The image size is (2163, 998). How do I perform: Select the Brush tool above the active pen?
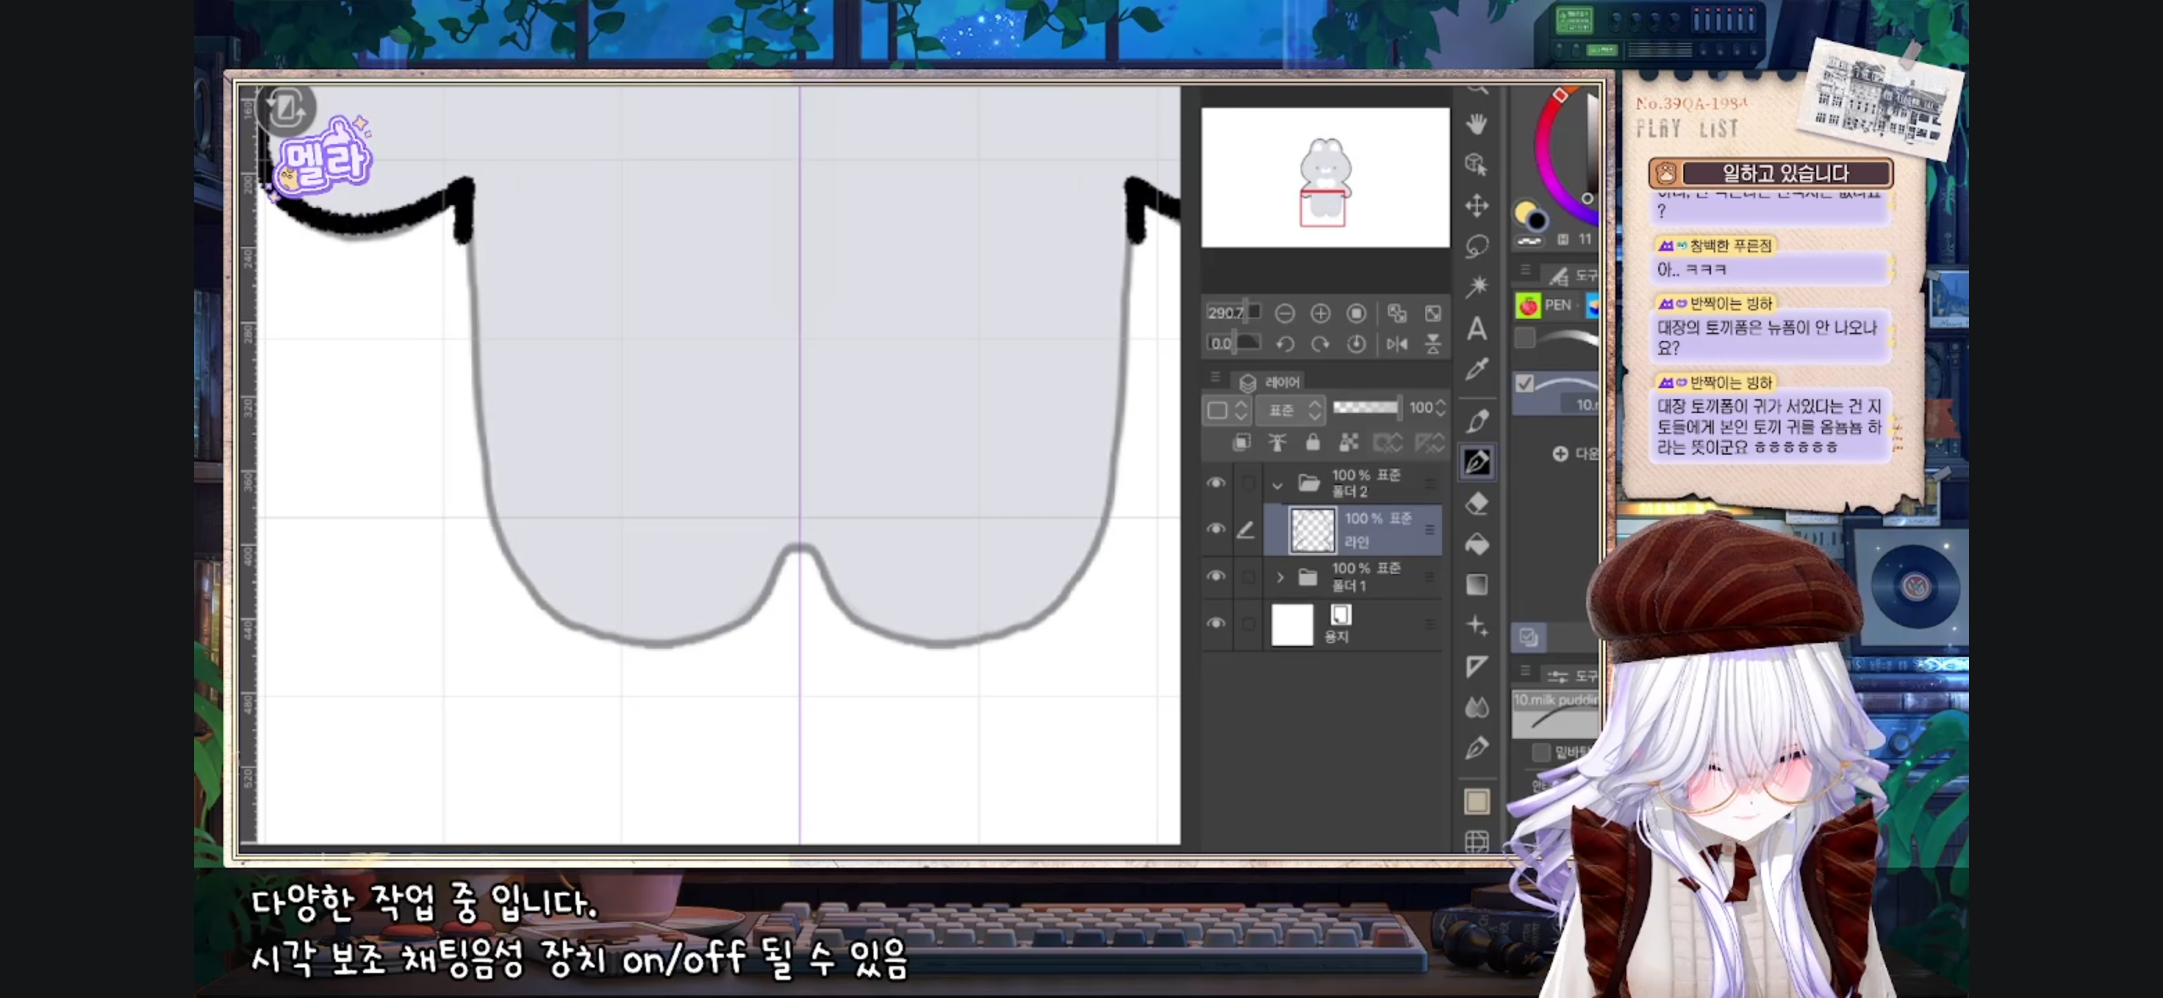1477,421
